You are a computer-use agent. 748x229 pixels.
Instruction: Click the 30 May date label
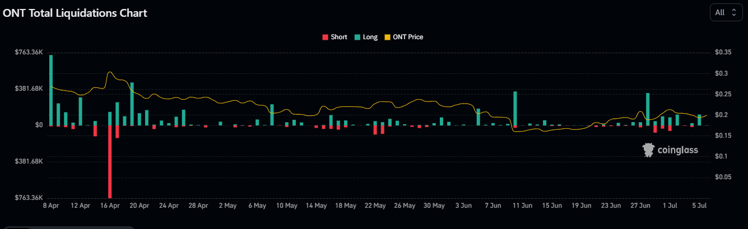point(434,206)
